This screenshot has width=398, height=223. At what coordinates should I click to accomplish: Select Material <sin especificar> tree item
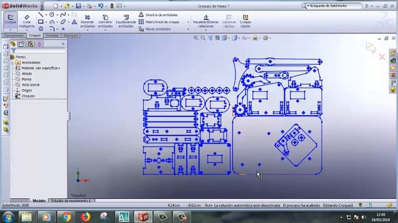pos(38,68)
